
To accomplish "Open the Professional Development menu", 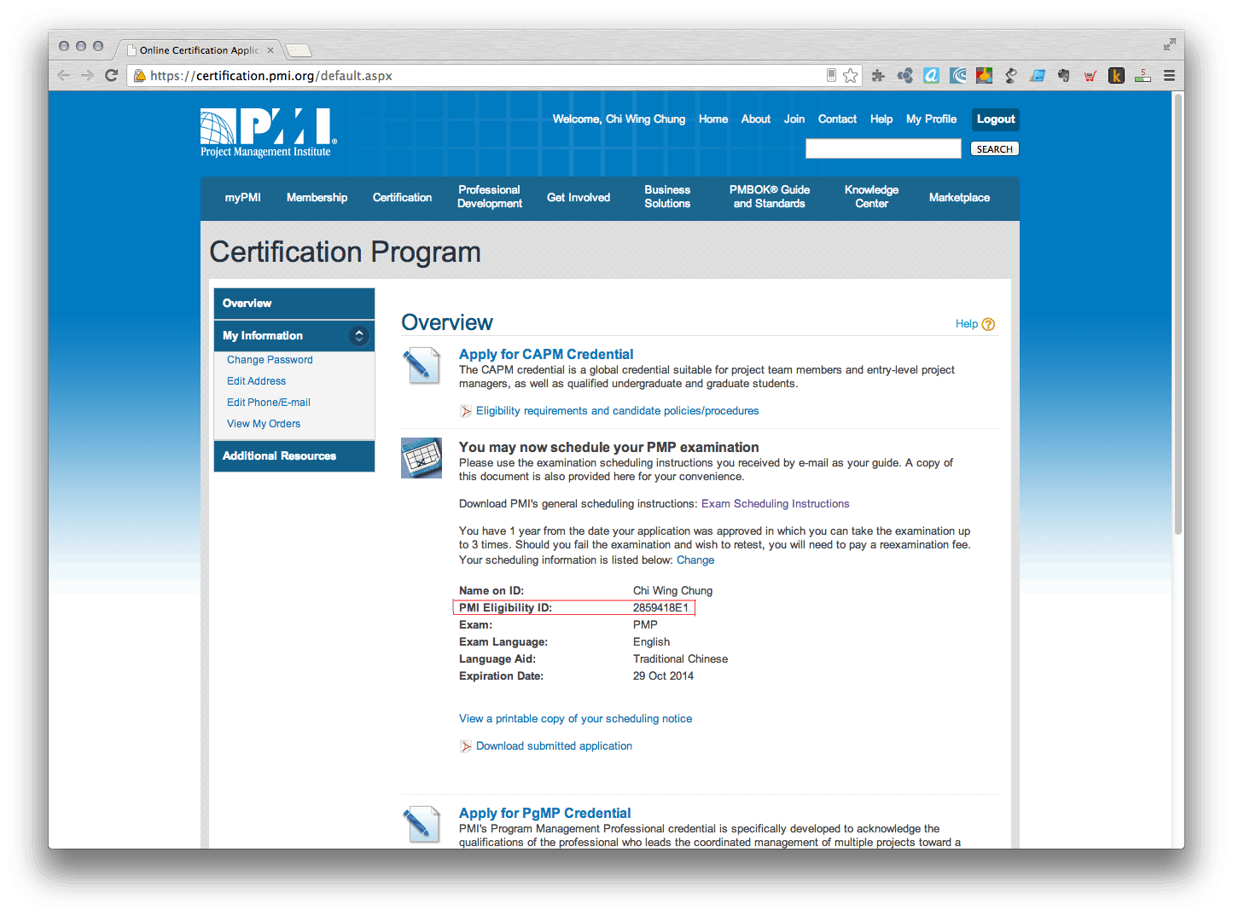I will tap(490, 197).
